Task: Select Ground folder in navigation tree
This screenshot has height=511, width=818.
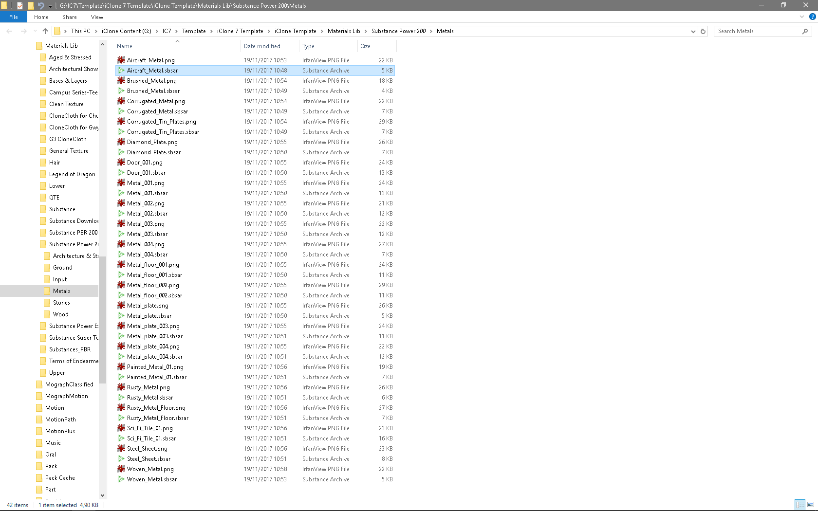Action: coord(62,268)
